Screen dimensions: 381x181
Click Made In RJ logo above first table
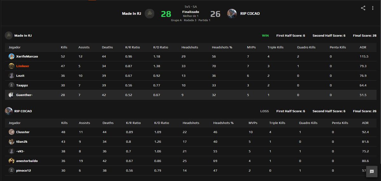[x=9, y=36]
